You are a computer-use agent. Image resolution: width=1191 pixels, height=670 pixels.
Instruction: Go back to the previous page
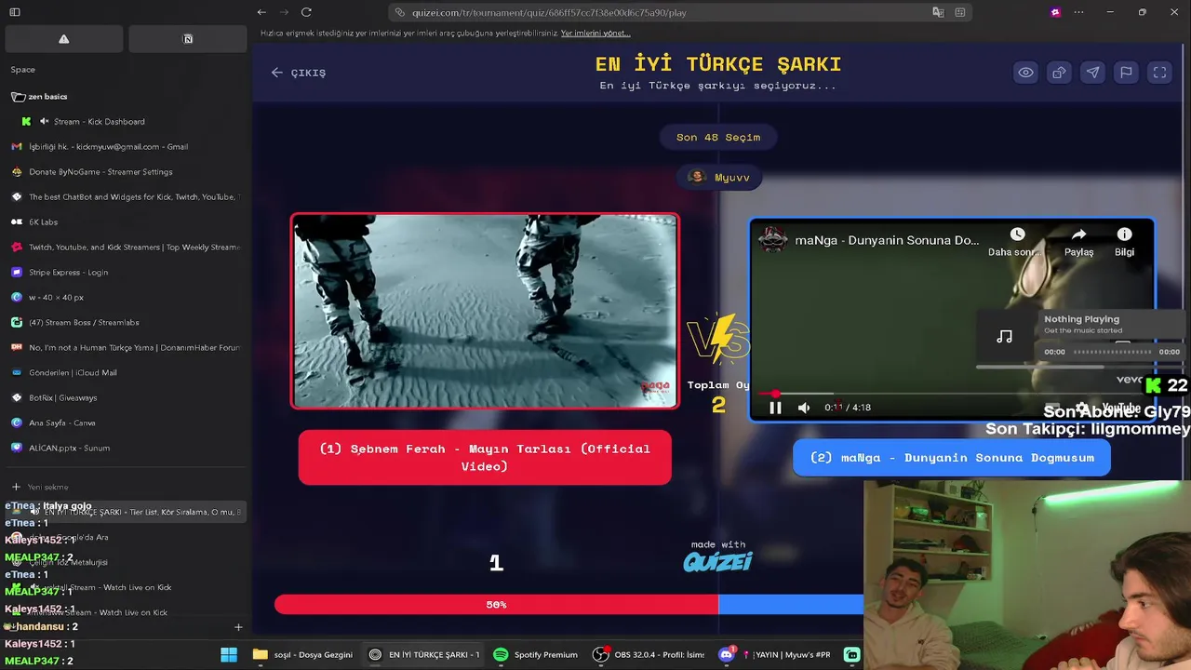pos(261,12)
